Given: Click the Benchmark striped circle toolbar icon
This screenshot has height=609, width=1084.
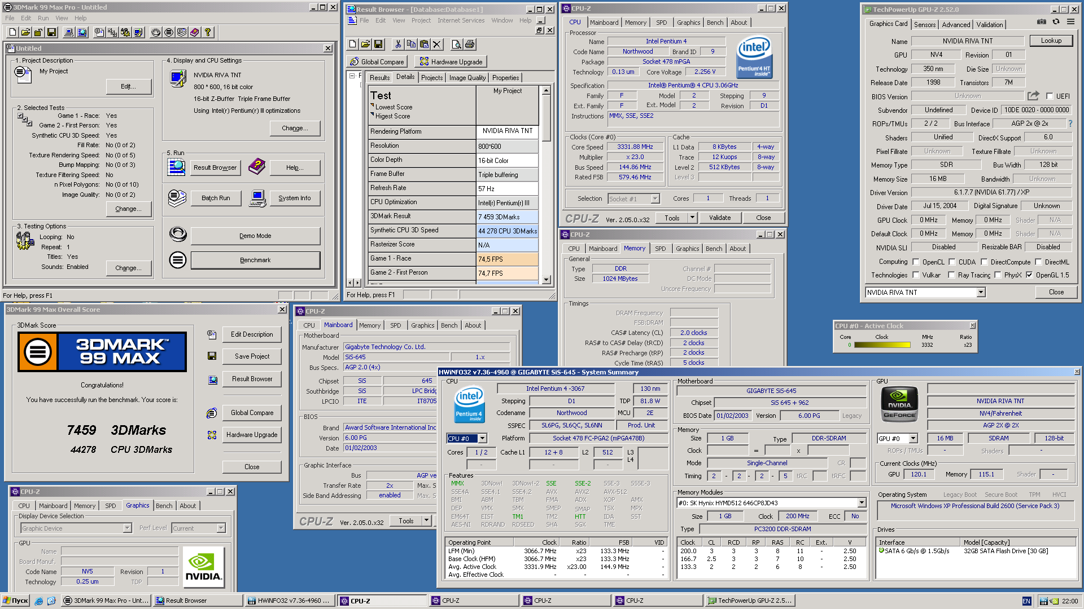Looking at the screenshot, I should 169,32.
